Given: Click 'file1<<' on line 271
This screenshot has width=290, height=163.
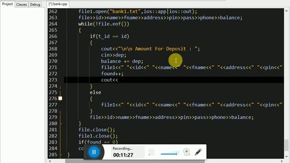Looking at the screenshot, I should pos(111,67).
